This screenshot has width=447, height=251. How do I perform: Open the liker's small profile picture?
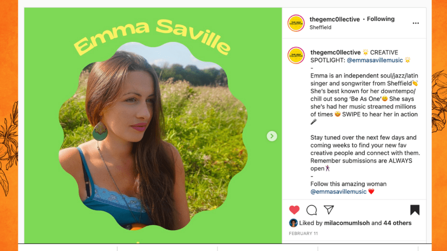pyautogui.click(x=293, y=223)
